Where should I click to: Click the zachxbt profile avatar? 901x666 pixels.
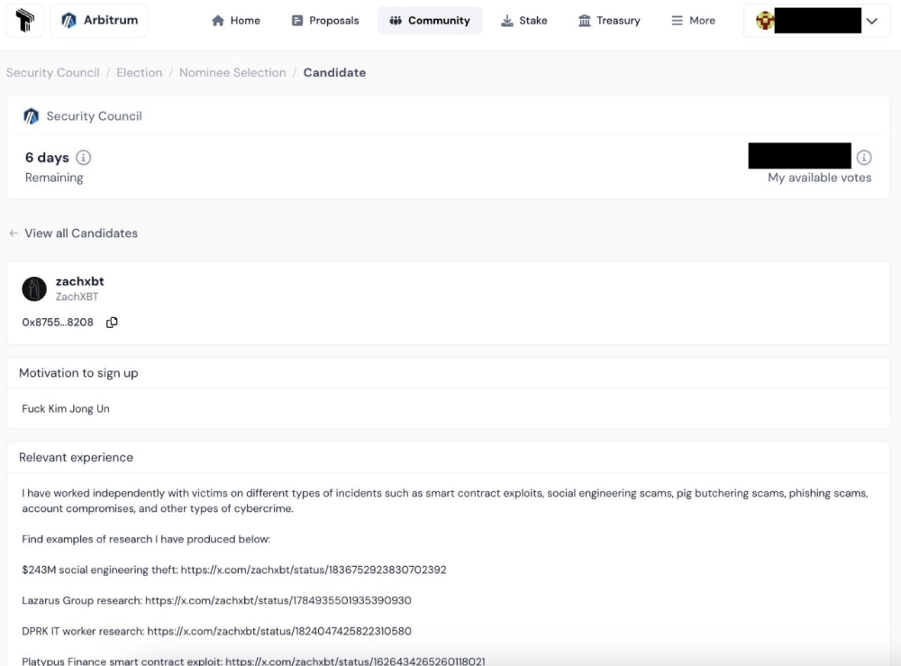tap(34, 288)
